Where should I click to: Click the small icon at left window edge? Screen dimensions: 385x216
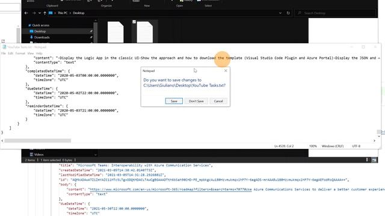(x=3, y=41)
